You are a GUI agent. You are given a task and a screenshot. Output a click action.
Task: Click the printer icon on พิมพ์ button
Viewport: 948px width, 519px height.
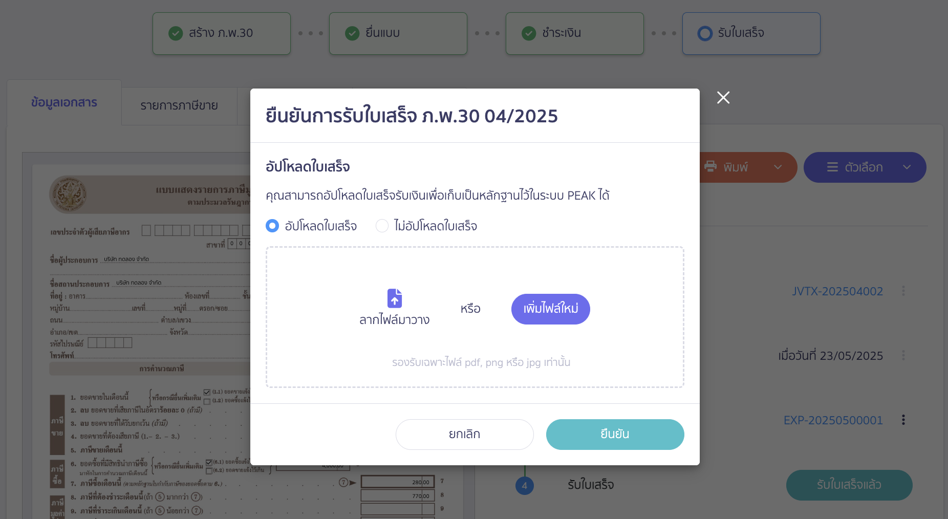coord(711,167)
